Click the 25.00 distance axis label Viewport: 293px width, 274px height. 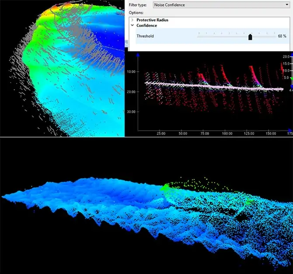point(161,134)
